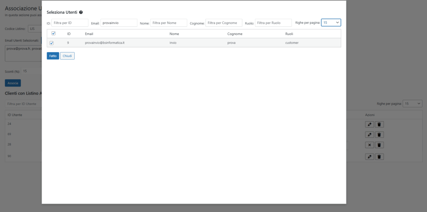Open the modal Righe per pagina dropdown
This screenshot has height=212, width=427.
pos(331,22)
